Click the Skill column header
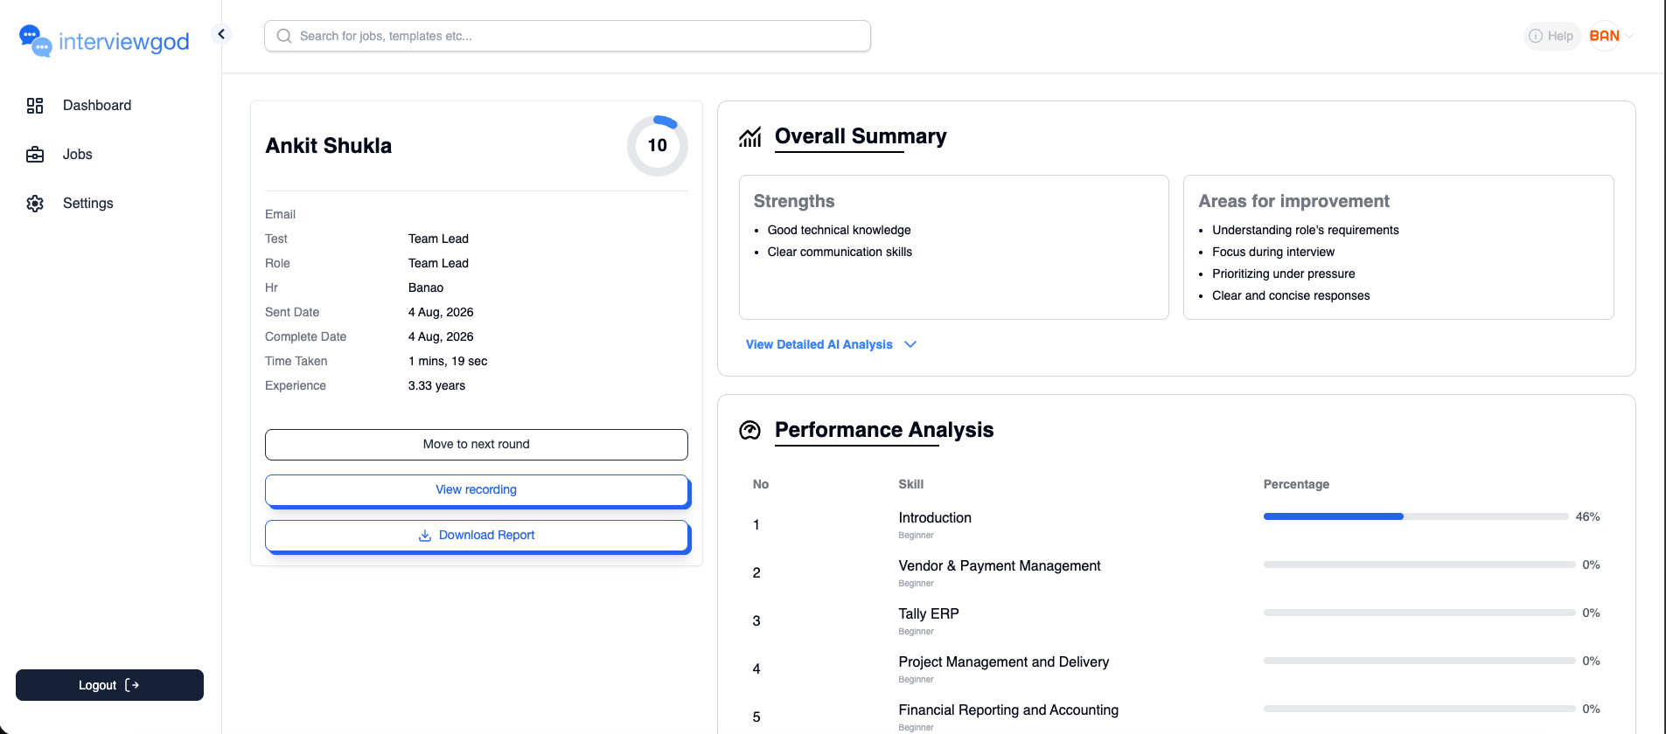This screenshot has height=734, width=1666. coord(910,484)
